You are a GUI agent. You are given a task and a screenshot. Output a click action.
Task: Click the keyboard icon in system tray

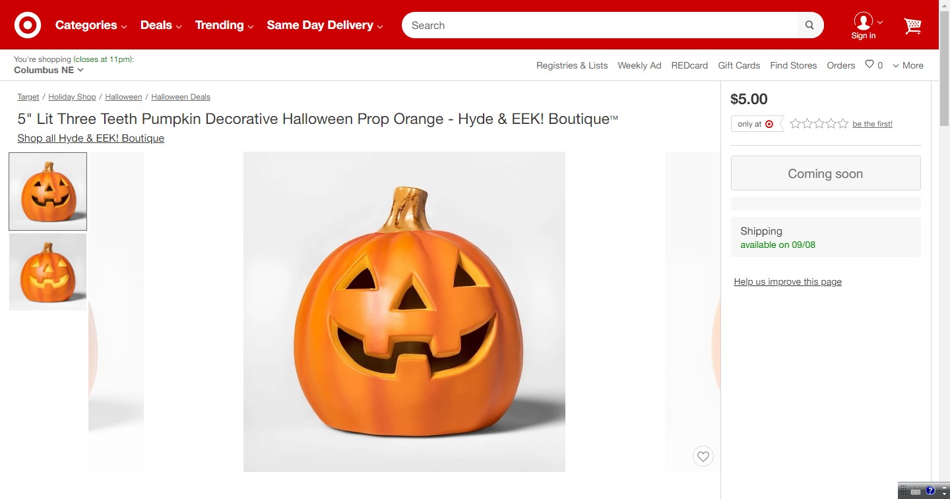[916, 491]
